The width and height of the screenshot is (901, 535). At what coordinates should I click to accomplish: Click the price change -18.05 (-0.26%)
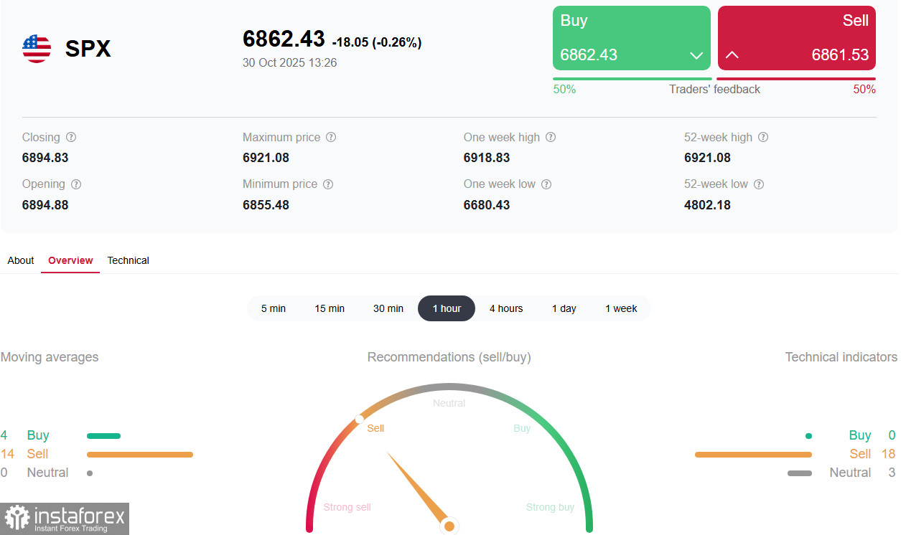(x=377, y=42)
